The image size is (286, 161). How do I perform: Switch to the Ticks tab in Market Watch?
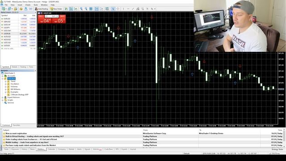click(31, 67)
